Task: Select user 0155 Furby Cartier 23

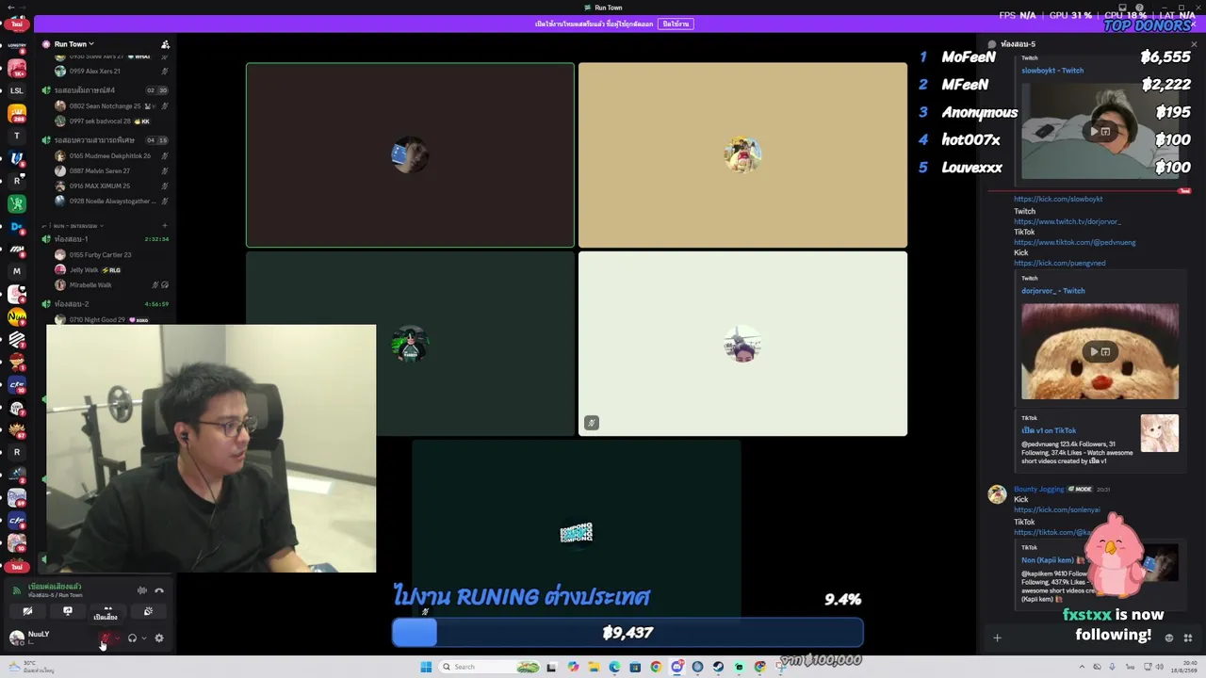Action: coord(100,255)
